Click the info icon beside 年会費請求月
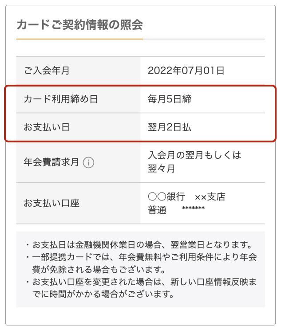This screenshot has width=281, height=330. (89, 162)
